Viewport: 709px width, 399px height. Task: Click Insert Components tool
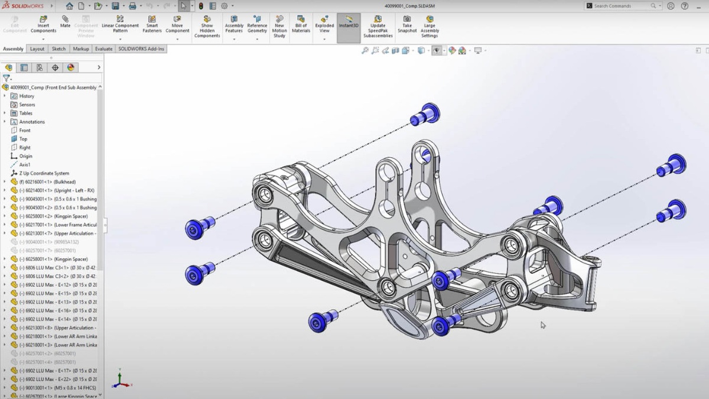click(x=43, y=25)
